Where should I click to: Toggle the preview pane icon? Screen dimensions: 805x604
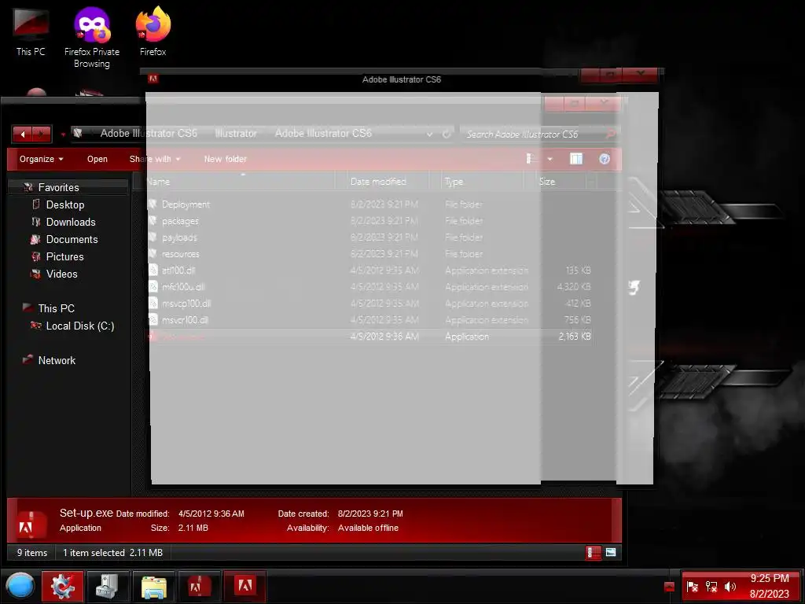click(x=576, y=159)
